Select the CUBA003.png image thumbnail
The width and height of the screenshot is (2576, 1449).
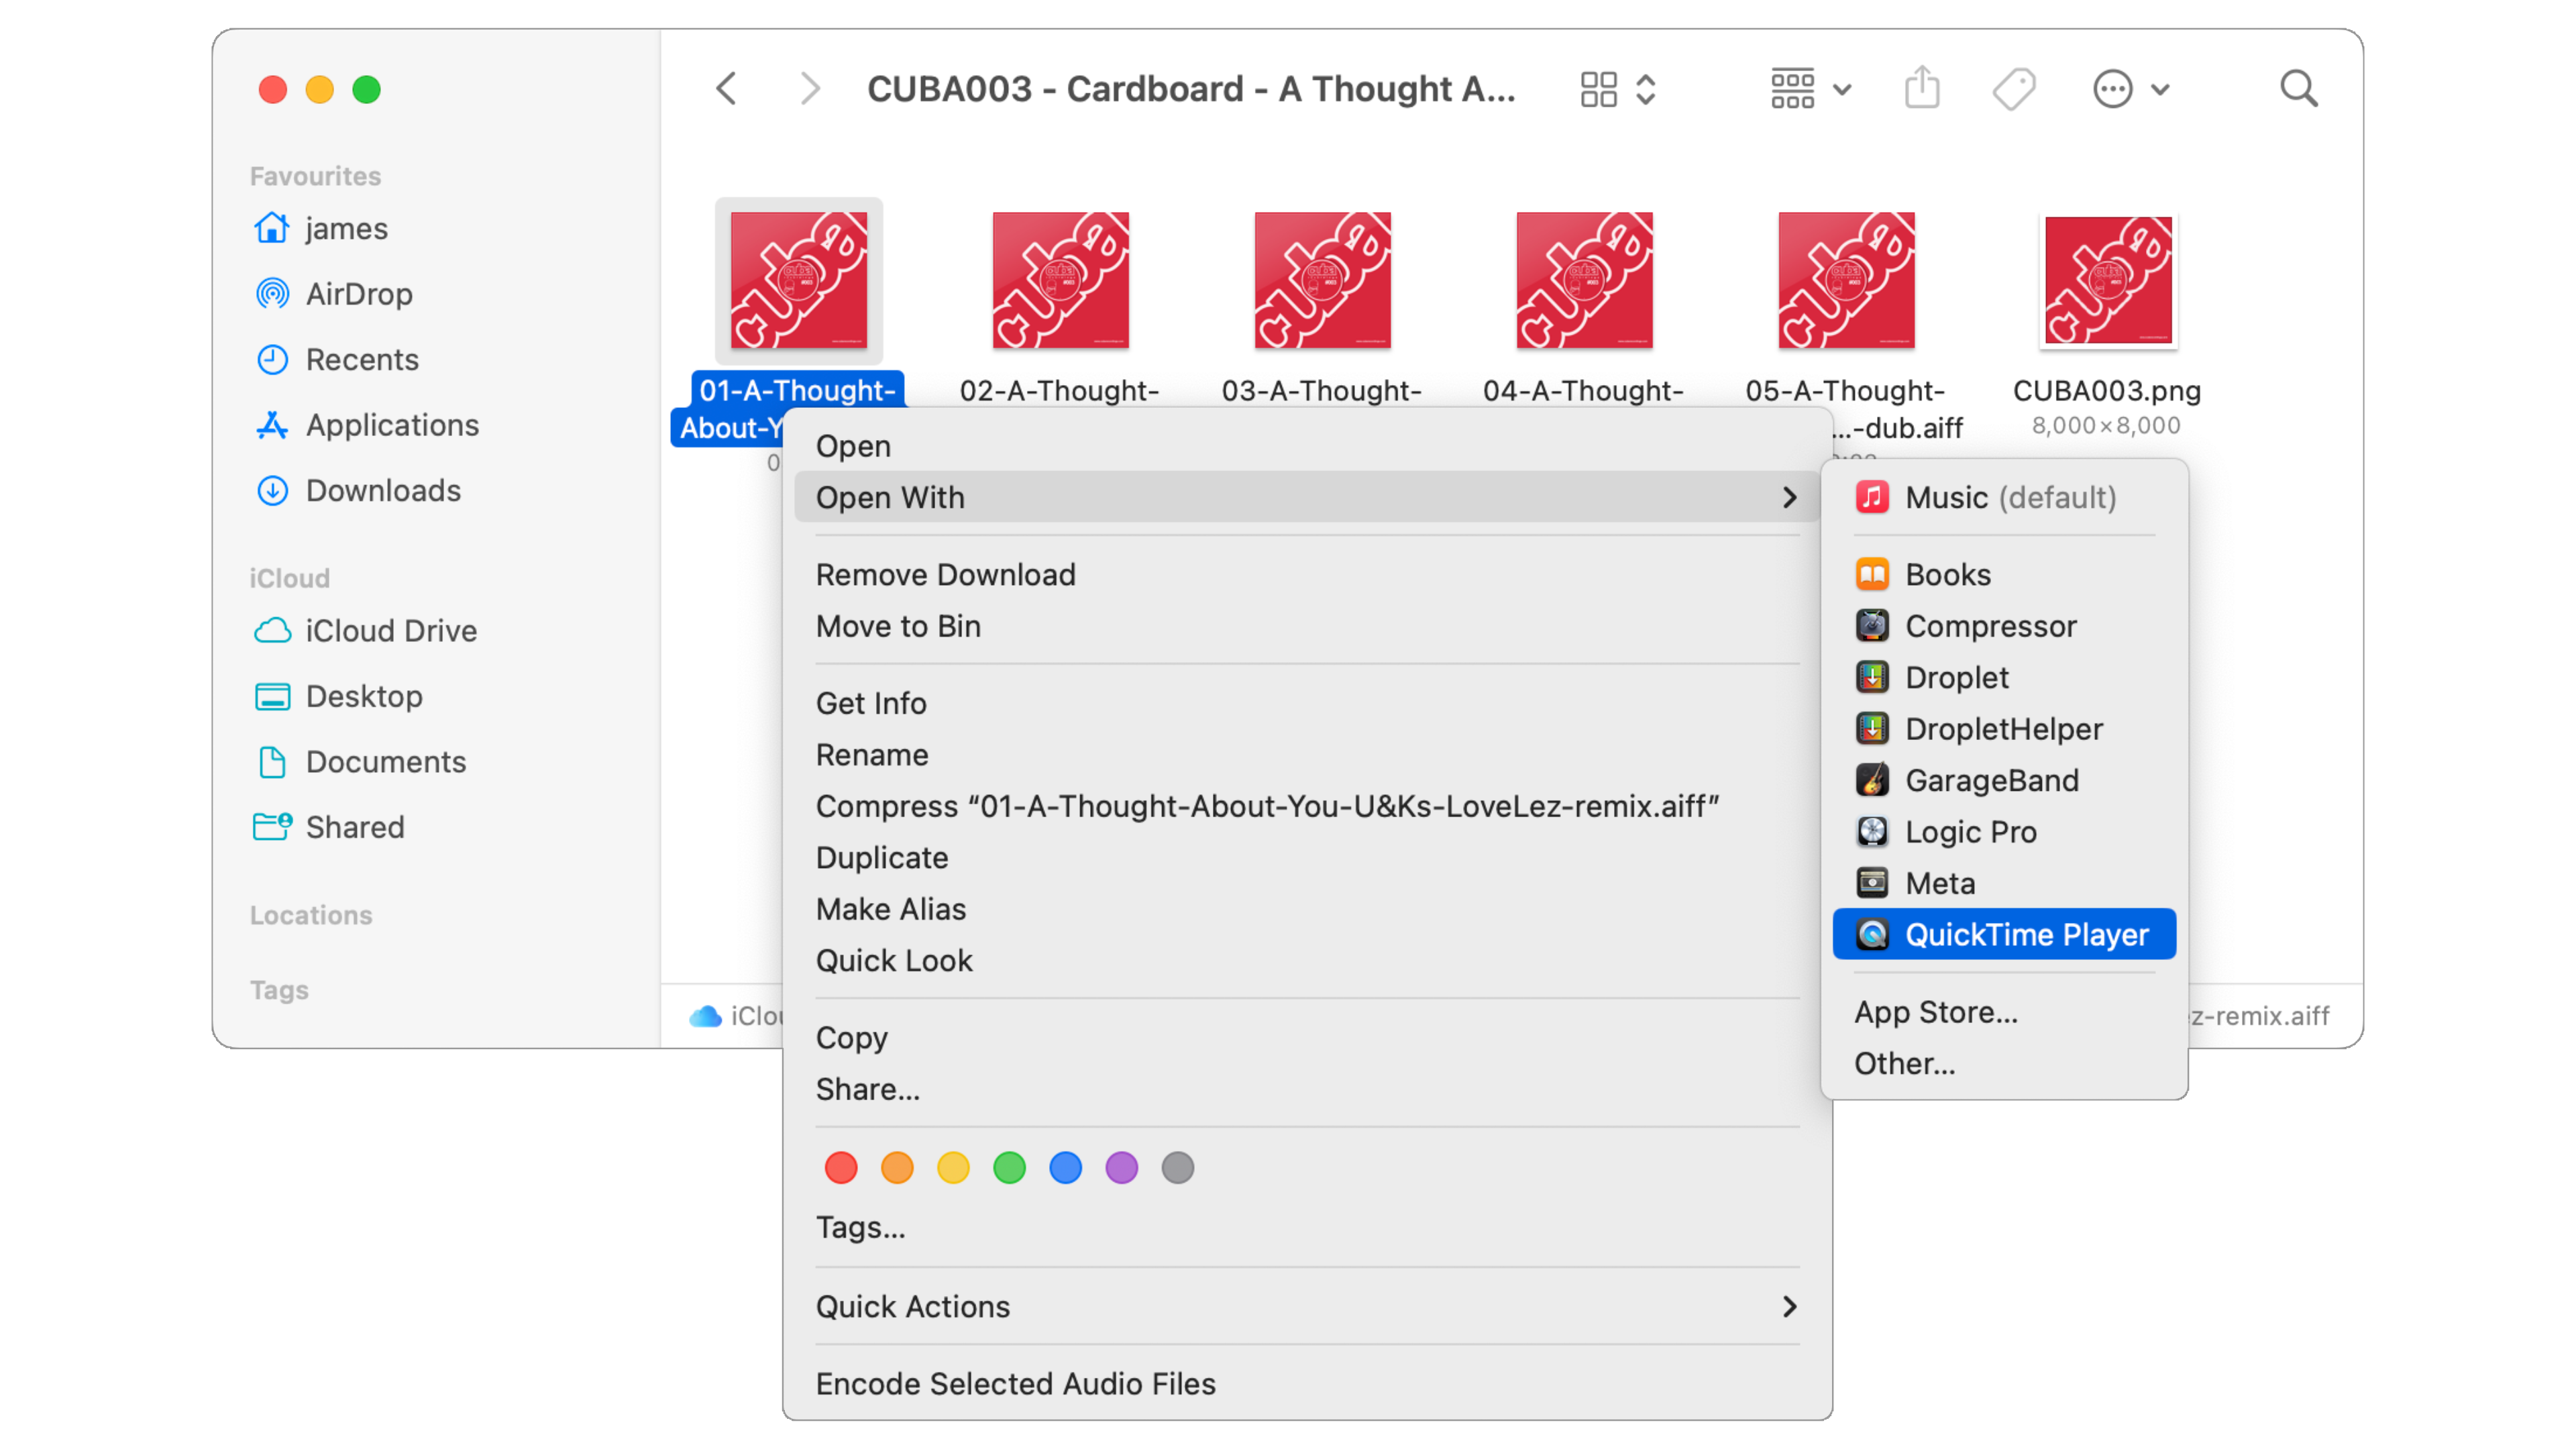[x=2108, y=280]
